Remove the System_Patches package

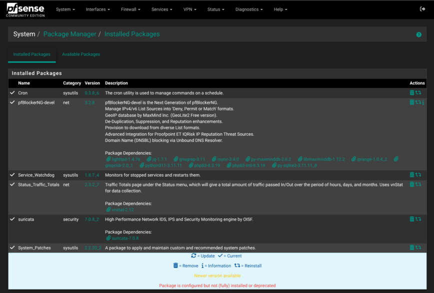412,248
